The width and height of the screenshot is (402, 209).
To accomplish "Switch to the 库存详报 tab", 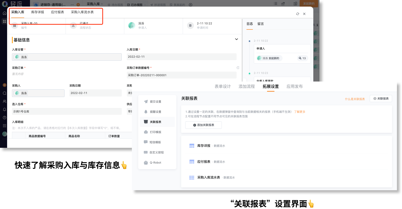I will coord(38,12).
